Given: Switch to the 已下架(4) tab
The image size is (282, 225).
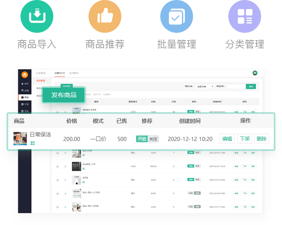Looking at the screenshot, I should pyautogui.click(x=74, y=73).
